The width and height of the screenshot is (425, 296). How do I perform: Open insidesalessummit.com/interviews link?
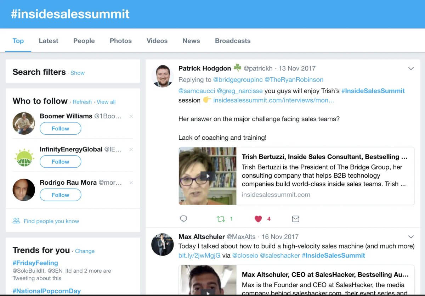(274, 100)
